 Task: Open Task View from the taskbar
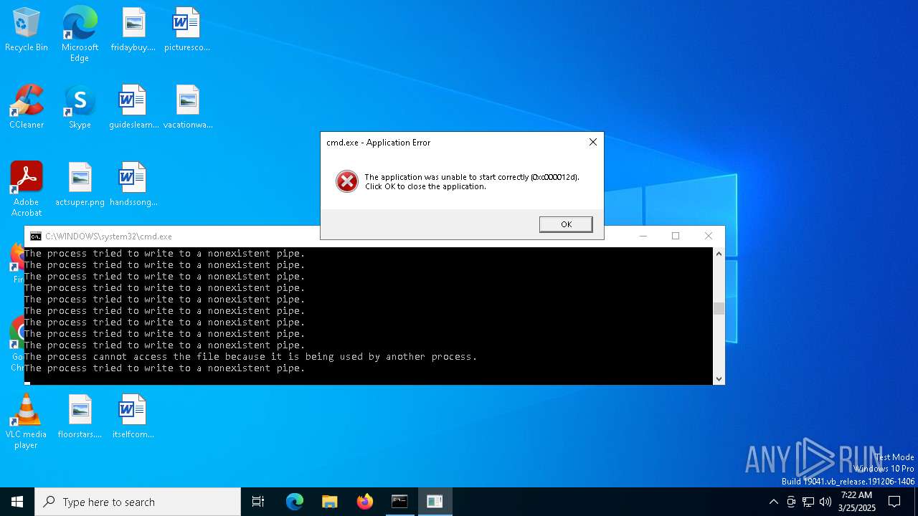pyautogui.click(x=258, y=502)
